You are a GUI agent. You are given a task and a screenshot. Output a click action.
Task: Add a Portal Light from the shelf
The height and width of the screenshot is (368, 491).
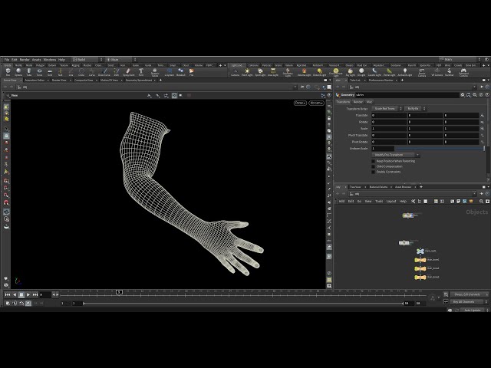[x=389, y=72]
